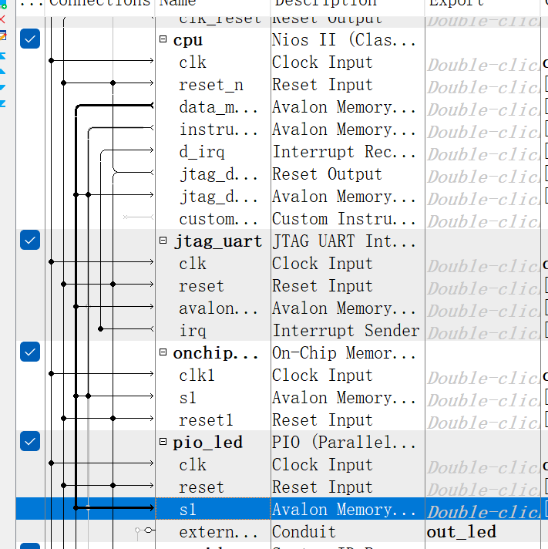
Task: Select the avalon... interface under jtag_uart
Action: click(218, 308)
